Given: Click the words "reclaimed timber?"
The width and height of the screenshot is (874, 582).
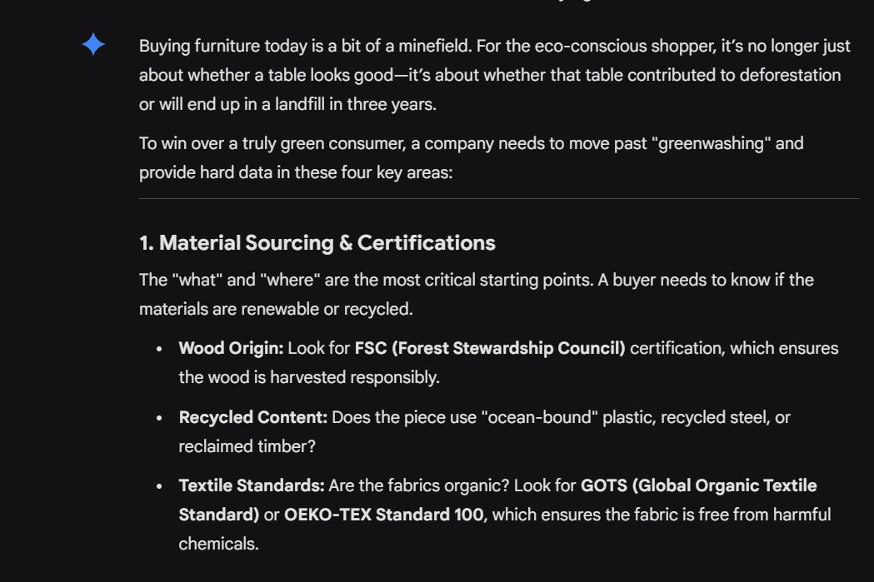Looking at the screenshot, I should [247, 446].
